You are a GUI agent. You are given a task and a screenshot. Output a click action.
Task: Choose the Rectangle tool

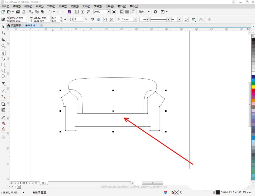3,65
